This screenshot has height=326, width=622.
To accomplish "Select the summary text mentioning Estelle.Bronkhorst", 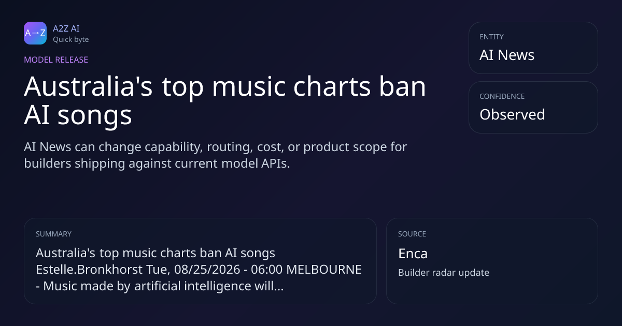I will 199,270.
